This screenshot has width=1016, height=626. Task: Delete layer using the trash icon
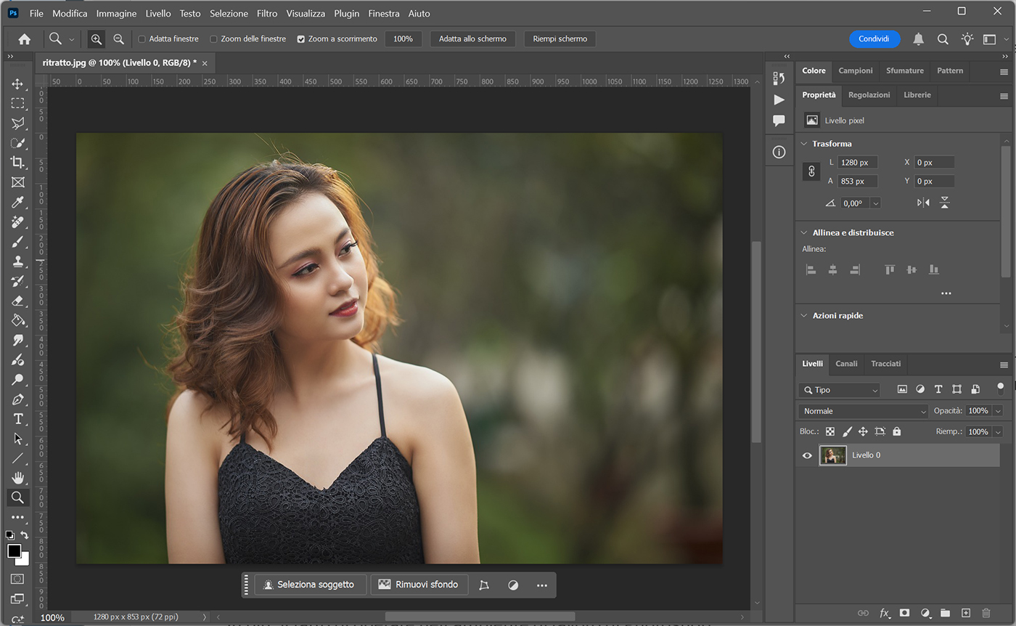point(986,613)
